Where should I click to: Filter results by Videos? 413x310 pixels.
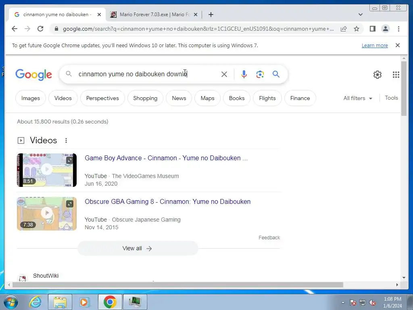[63, 98]
